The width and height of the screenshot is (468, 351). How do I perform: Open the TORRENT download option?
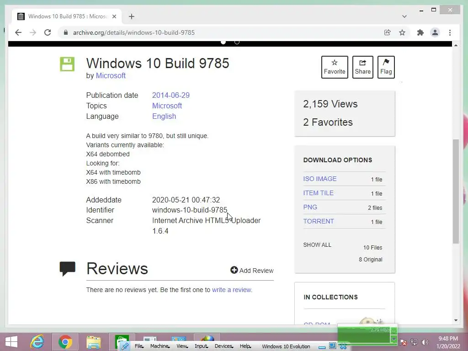pyautogui.click(x=319, y=222)
